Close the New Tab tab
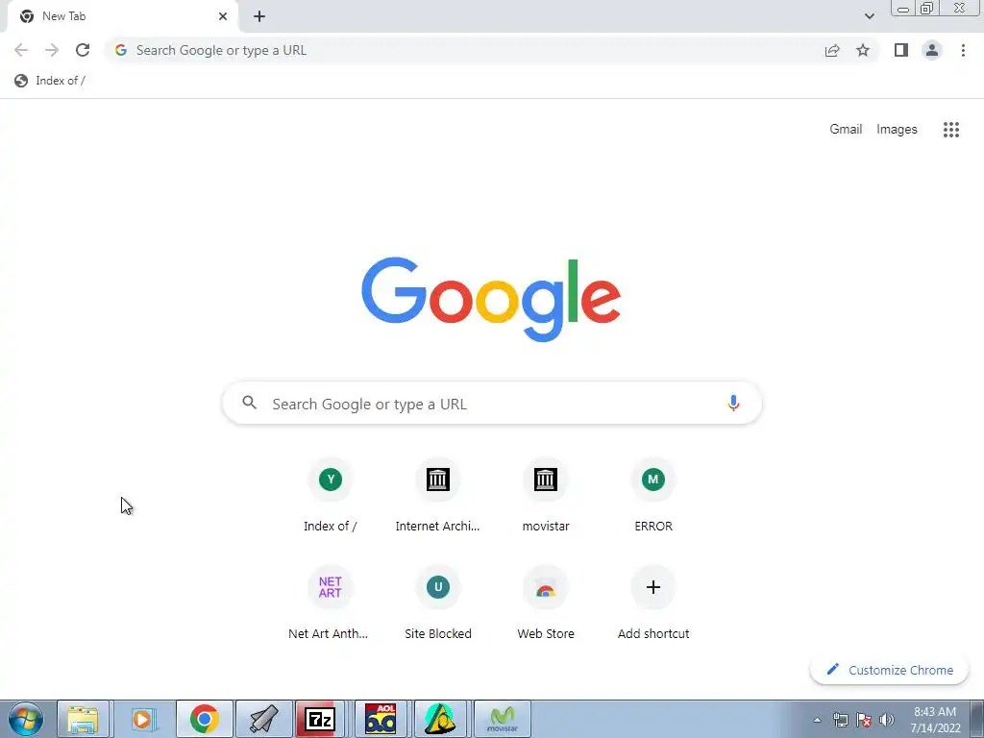This screenshot has height=738, width=984. (223, 16)
